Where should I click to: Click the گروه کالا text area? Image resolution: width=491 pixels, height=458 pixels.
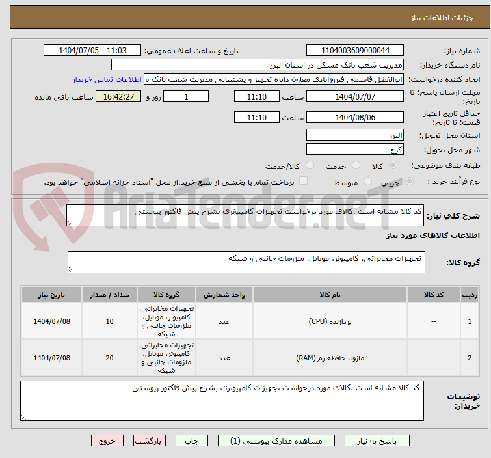[246, 262]
